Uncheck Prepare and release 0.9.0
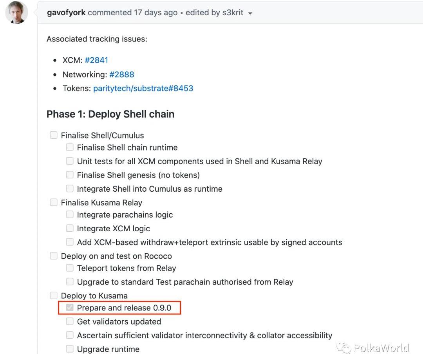Viewport: 423px width, 354px height. pos(70,308)
